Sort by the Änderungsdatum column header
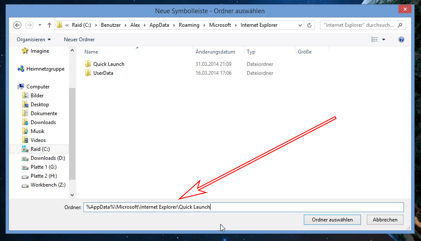Screen dimensions: 421x241 point(215,52)
